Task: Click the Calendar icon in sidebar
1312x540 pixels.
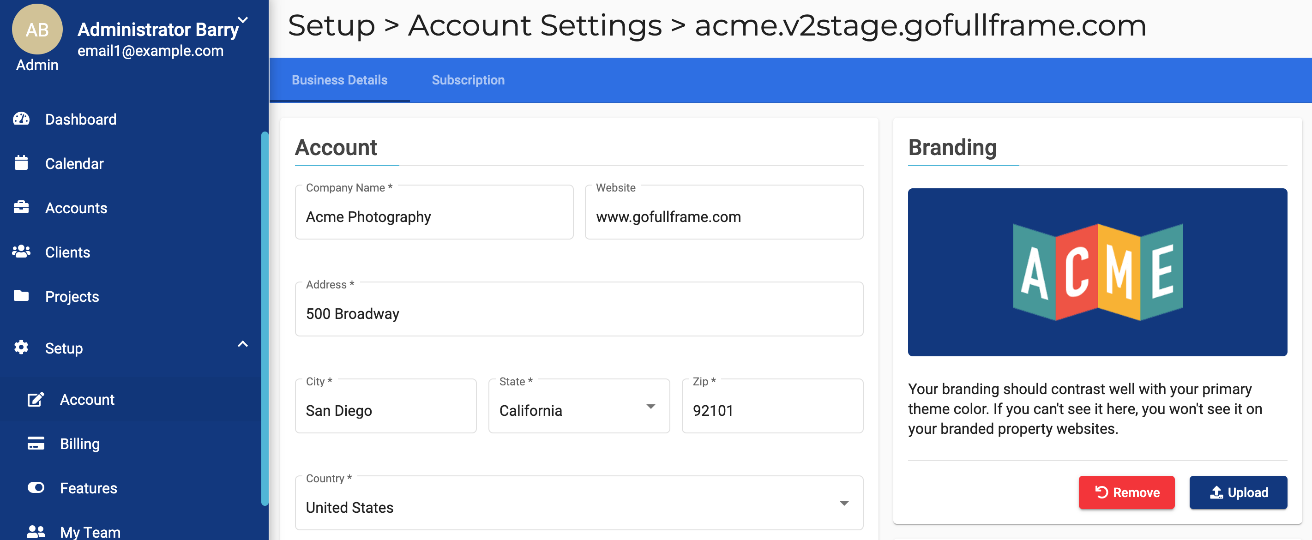Action: click(x=21, y=163)
